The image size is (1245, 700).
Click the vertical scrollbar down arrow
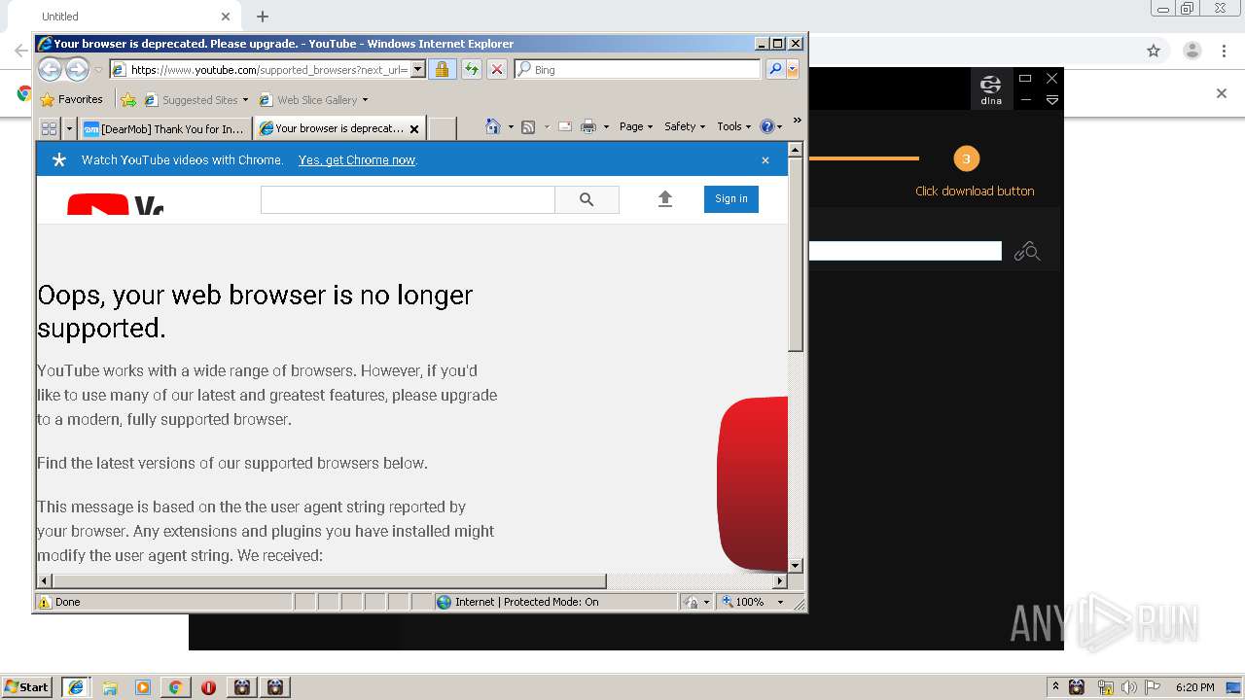coord(796,565)
